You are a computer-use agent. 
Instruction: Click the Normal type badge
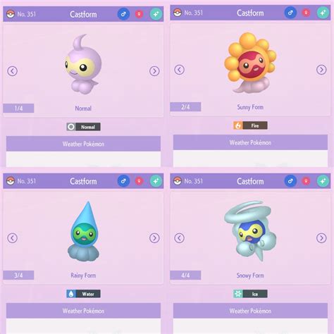coord(83,127)
